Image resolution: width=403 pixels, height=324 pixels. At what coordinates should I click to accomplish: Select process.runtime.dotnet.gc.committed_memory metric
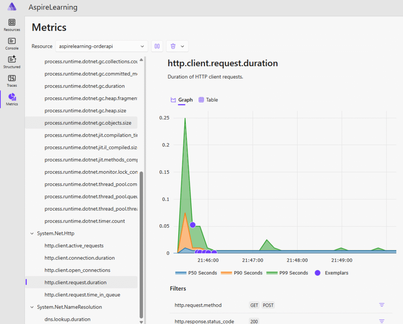point(91,74)
